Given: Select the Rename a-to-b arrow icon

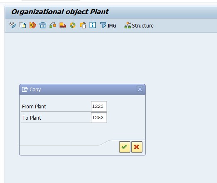Looking at the screenshot, I should click(x=33, y=25).
